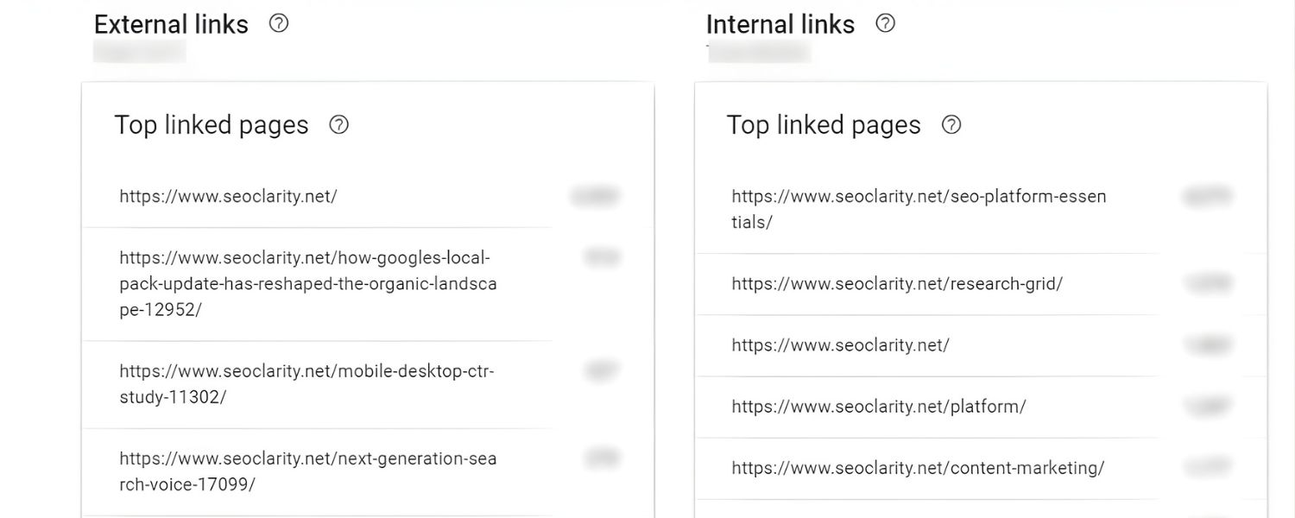Click the help icon beside External Top linked pages

339,125
